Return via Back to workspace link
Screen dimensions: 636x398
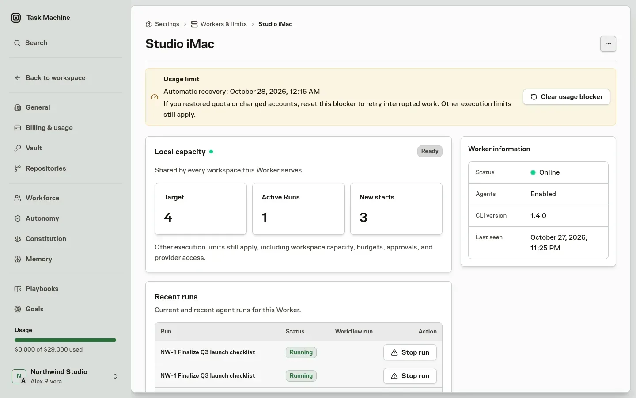click(x=65, y=78)
